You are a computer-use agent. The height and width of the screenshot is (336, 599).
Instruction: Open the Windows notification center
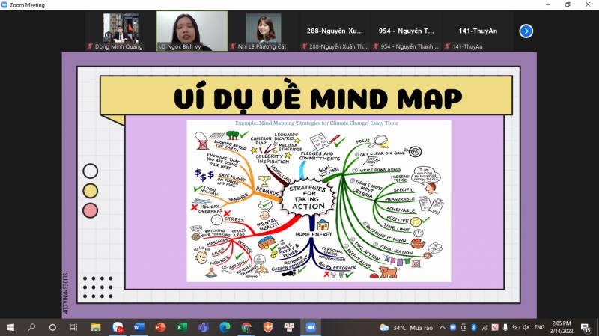(586, 328)
